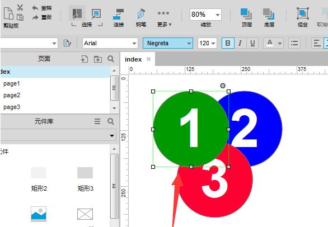
Task: Choose the Connect (连接) tool
Action: pyautogui.click(x=119, y=18)
